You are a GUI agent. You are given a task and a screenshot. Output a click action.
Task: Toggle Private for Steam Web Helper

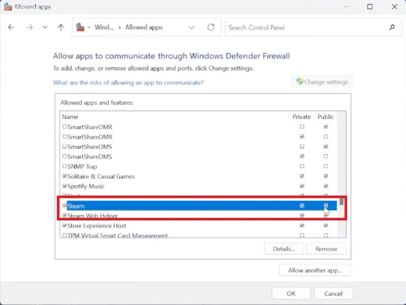click(x=302, y=215)
